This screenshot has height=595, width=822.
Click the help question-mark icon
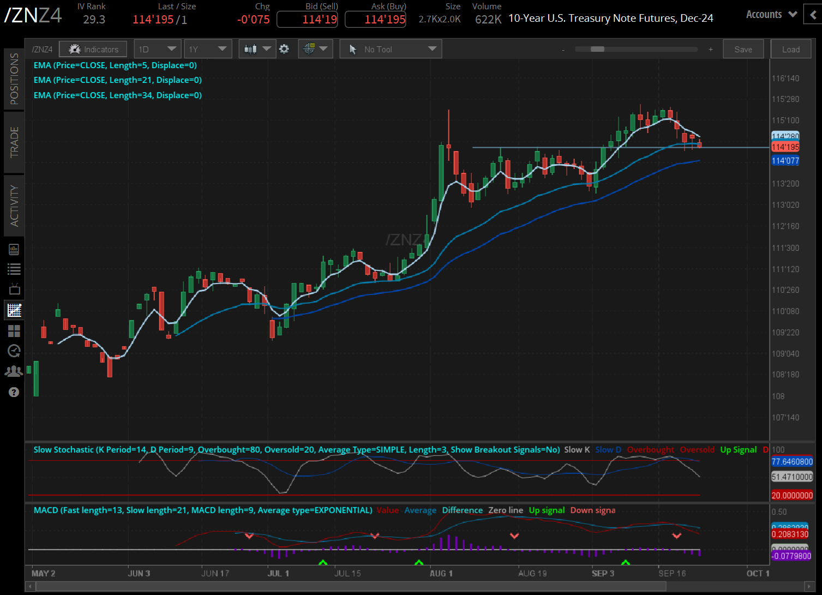(14, 392)
